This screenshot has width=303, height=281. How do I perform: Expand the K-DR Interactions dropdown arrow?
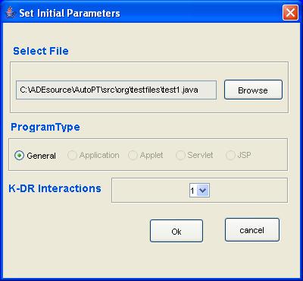click(x=203, y=191)
